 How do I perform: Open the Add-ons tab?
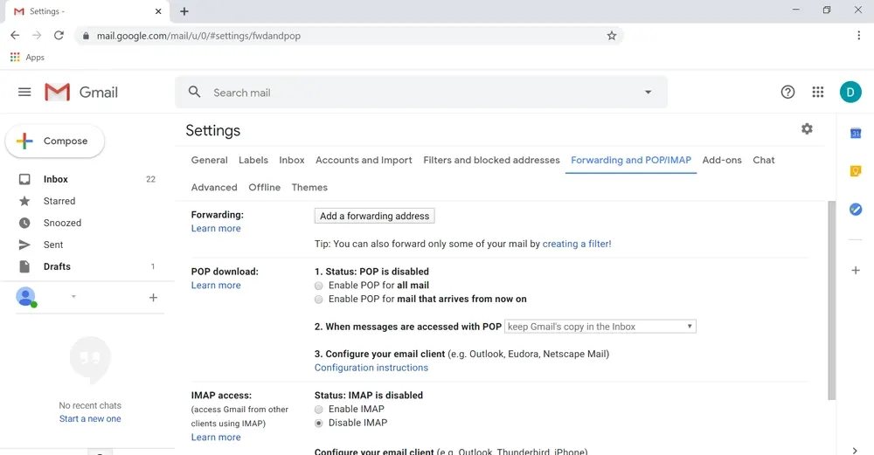(x=722, y=161)
